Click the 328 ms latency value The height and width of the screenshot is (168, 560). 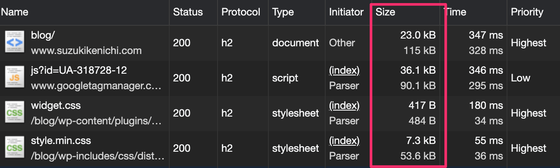tap(485, 51)
